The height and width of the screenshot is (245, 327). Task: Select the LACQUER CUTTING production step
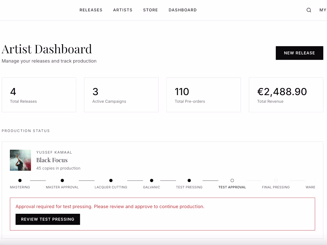(111, 180)
